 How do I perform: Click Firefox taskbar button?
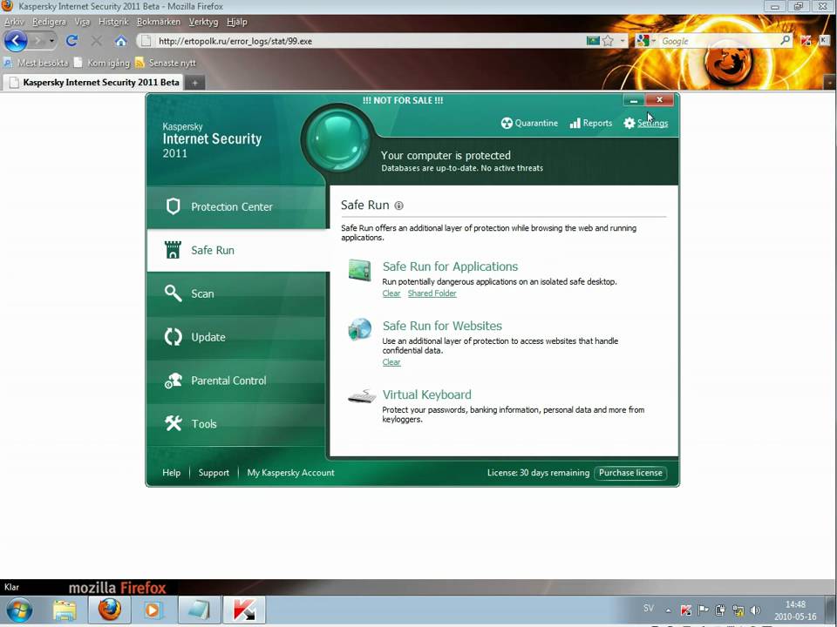(110, 610)
